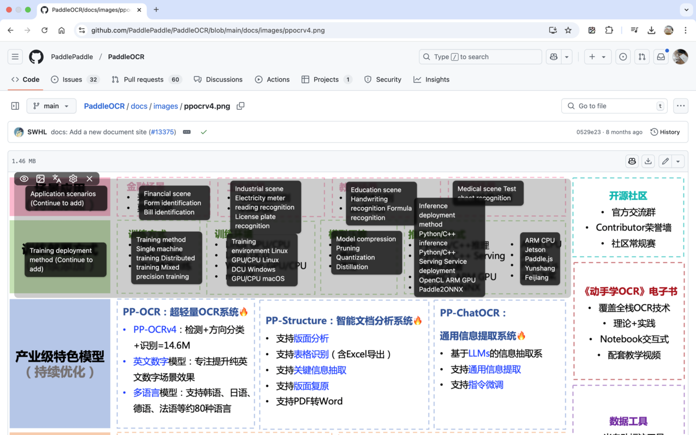Open Copilot for this file from the file toolbar

point(632,161)
